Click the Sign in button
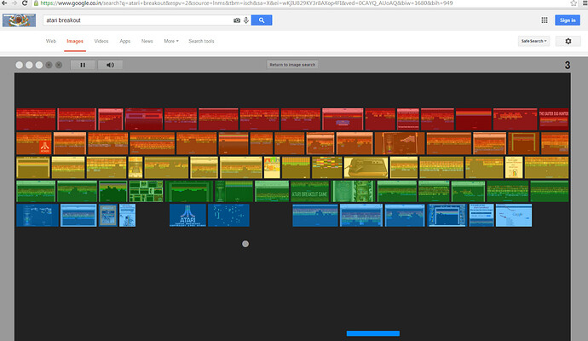The width and height of the screenshot is (588, 341). click(566, 20)
